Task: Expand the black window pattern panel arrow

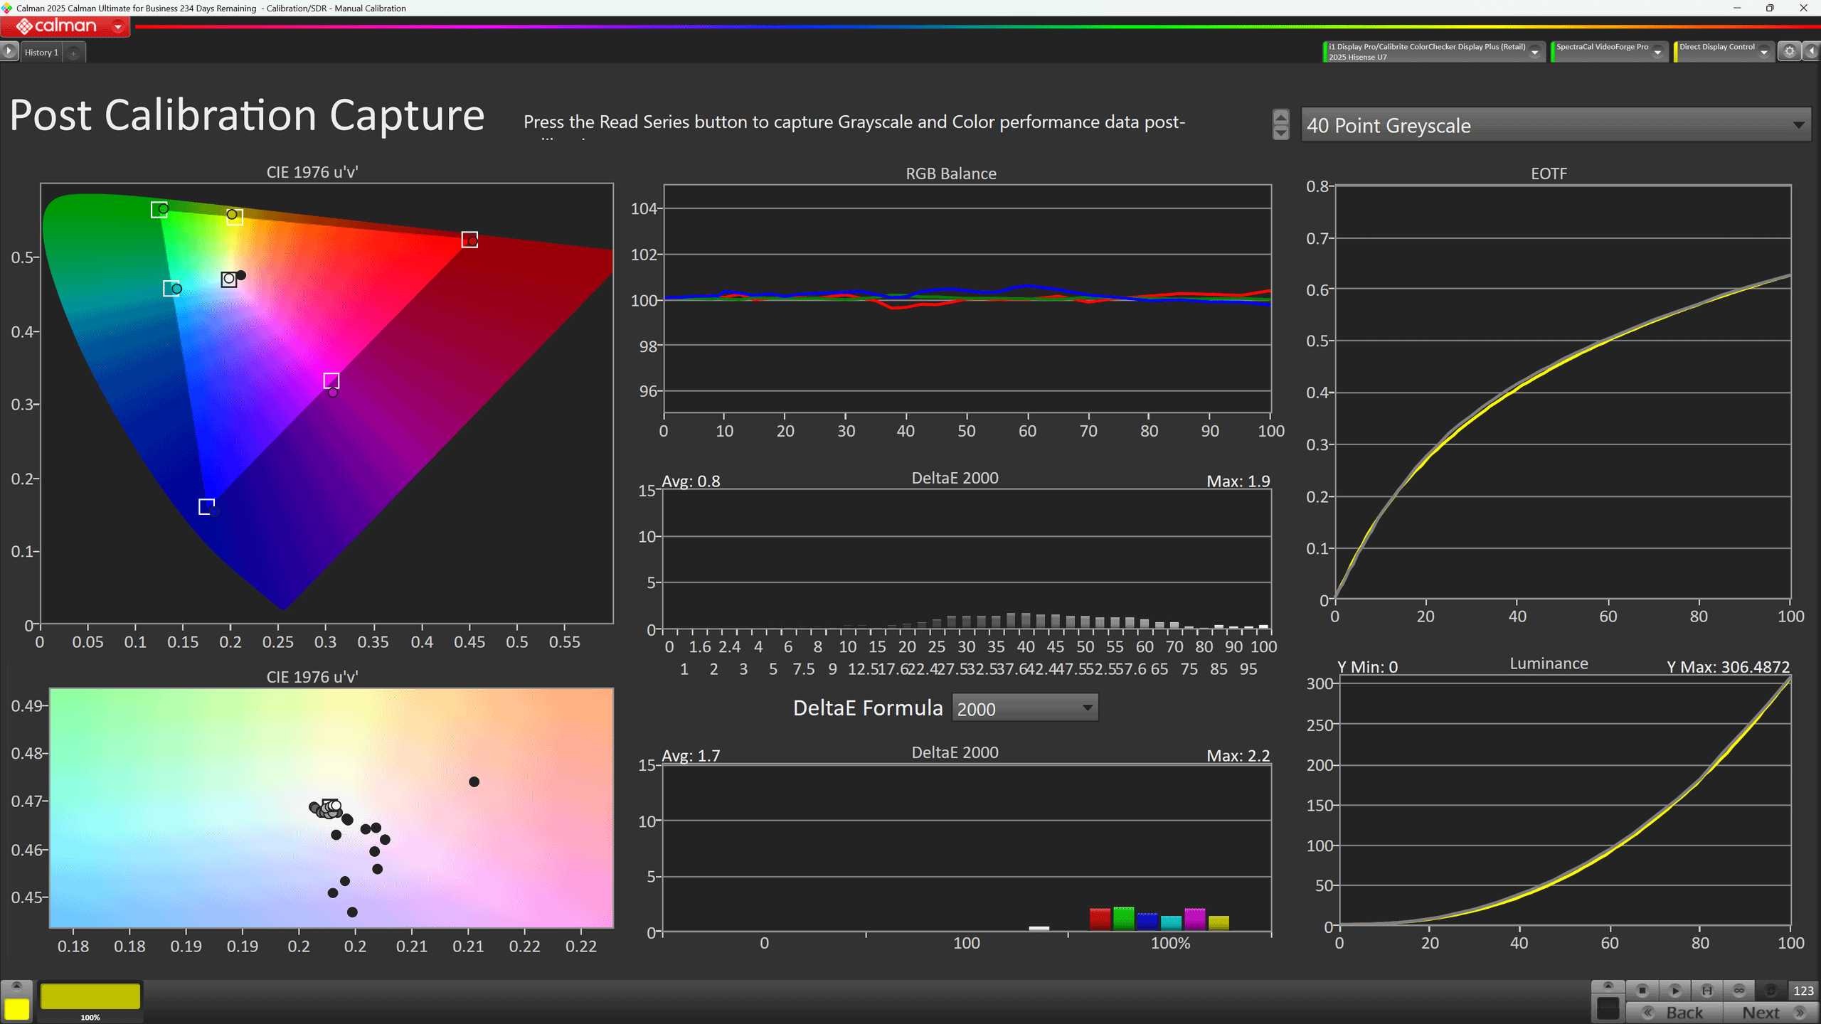Action: [1608, 986]
